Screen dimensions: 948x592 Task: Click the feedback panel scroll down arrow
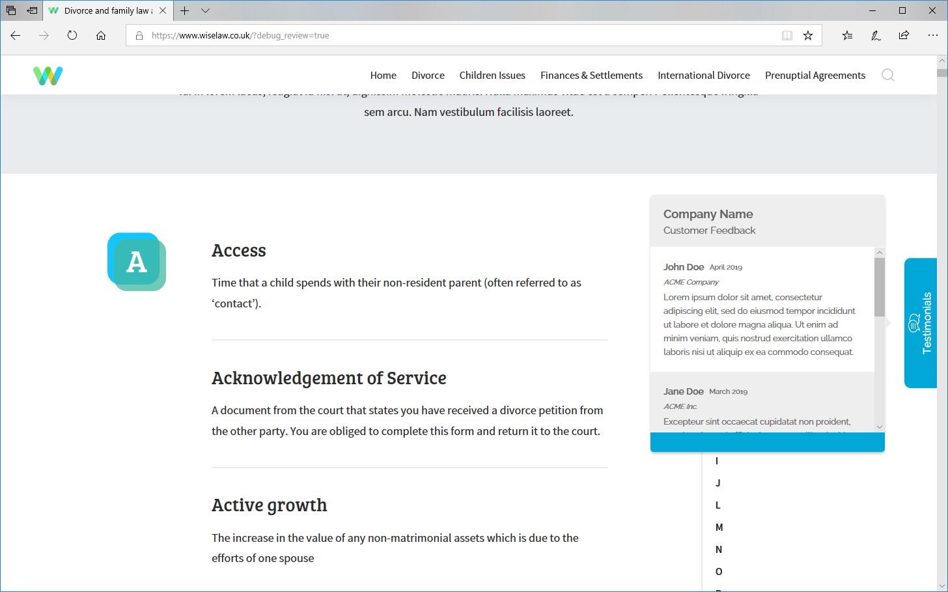coord(880,427)
